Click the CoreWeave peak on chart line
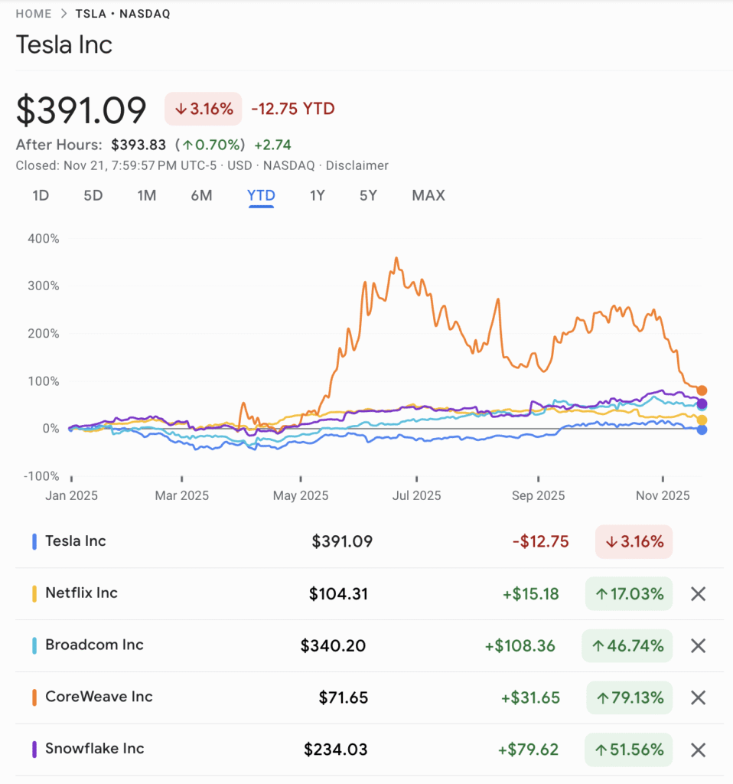 point(396,259)
